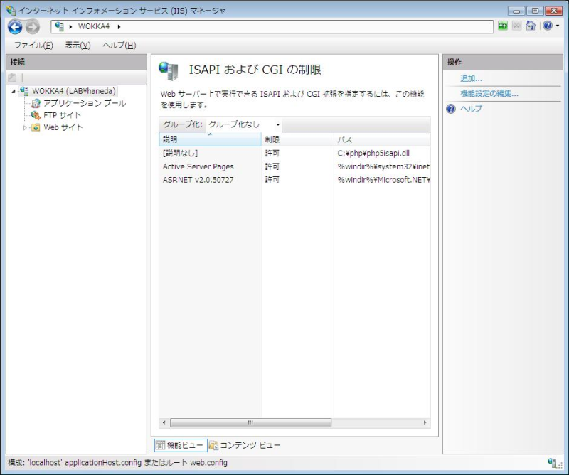Click the disabled connections toolbar icon

[12, 78]
